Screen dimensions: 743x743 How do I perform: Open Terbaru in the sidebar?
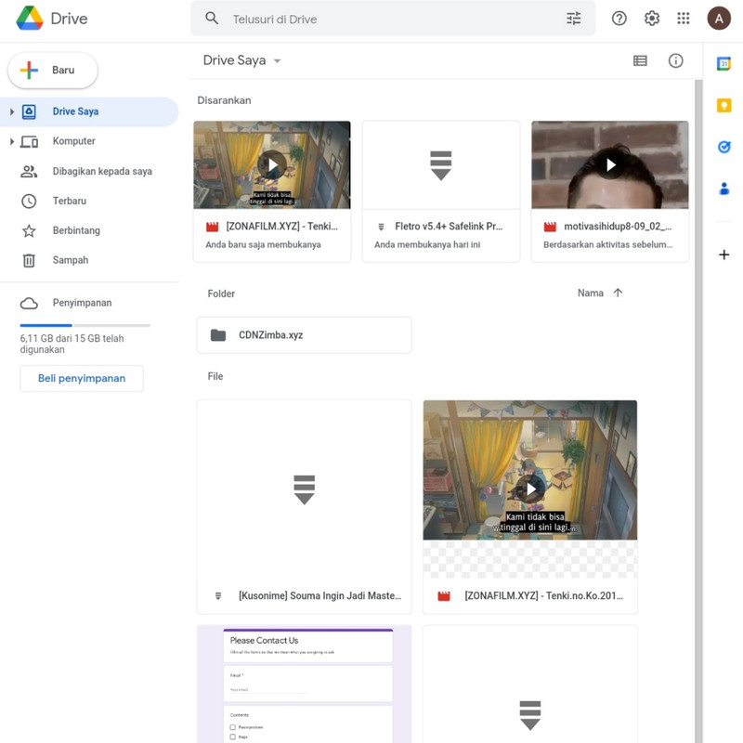(x=89, y=201)
